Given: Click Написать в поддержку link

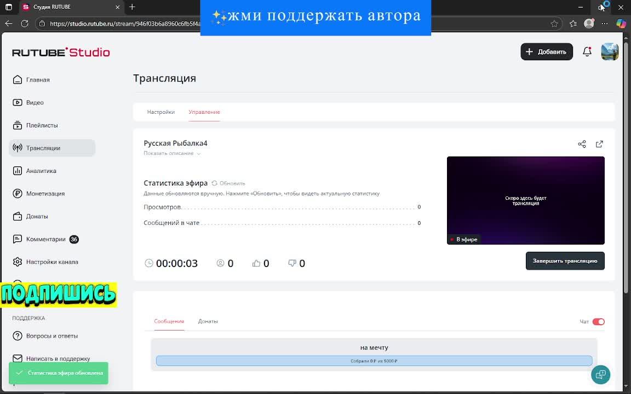Looking at the screenshot, I should 51,358.
